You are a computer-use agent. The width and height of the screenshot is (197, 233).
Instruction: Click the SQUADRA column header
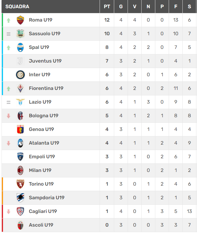point(17,7)
